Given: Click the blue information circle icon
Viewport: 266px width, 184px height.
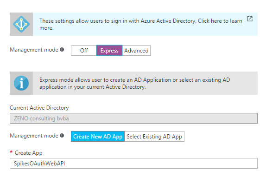Looking at the screenshot, I should point(21,83).
